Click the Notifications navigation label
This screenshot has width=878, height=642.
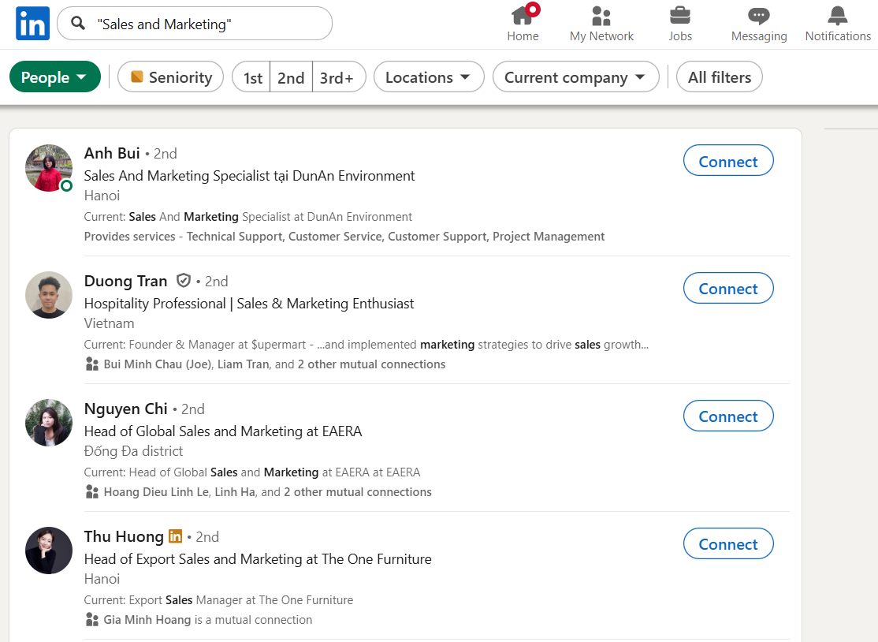(x=838, y=35)
